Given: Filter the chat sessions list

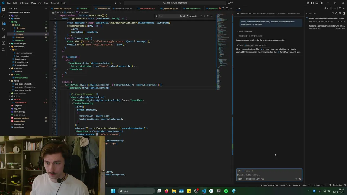Looking at the screenshot, I should (x=340, y=14).
